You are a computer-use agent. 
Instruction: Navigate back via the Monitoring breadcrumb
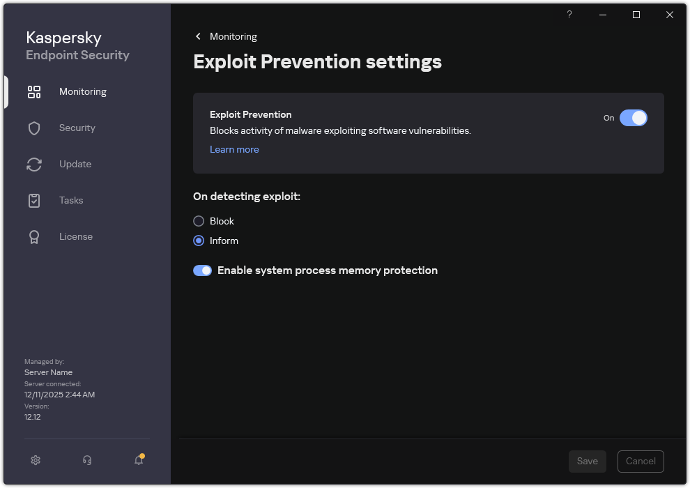click(x=233, y=36)
